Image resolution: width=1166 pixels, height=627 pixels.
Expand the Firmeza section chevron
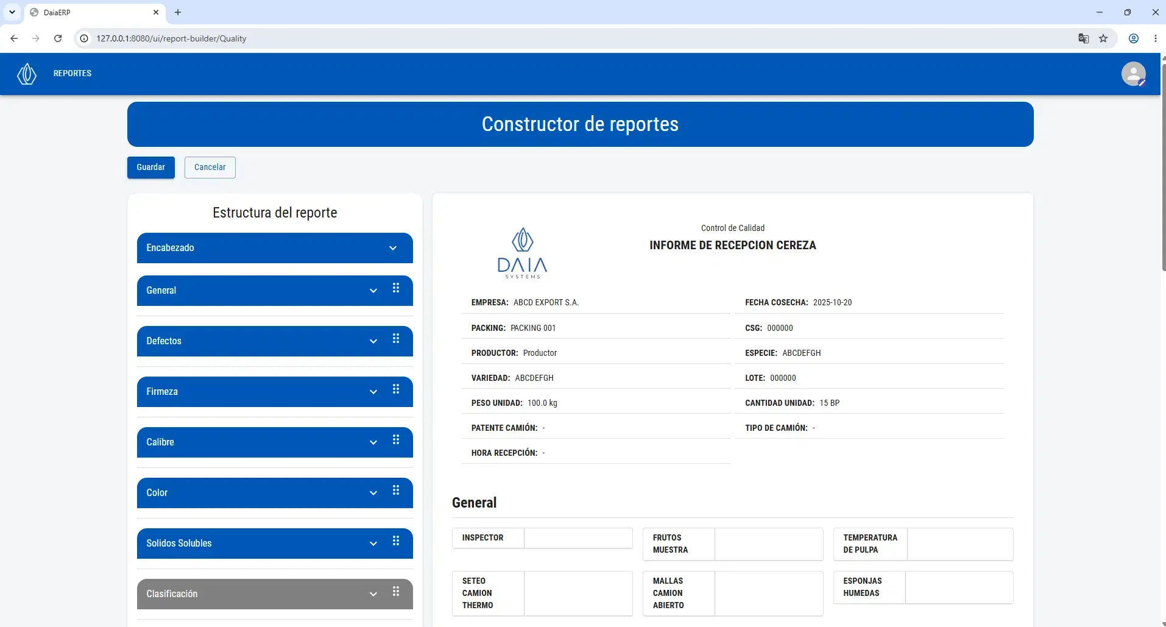tap(373, 392)
